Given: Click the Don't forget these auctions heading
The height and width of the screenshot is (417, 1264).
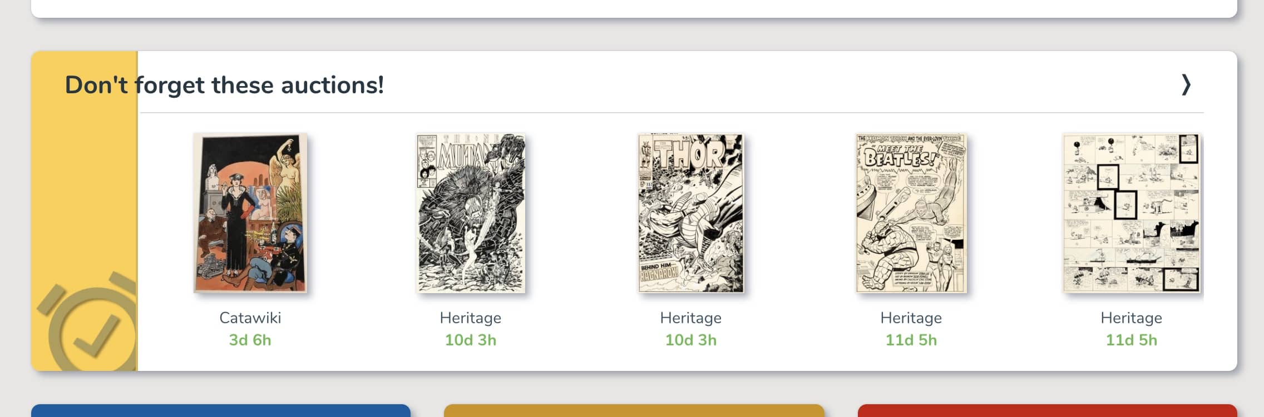Looking at the screenshot, I should [224, 85].
